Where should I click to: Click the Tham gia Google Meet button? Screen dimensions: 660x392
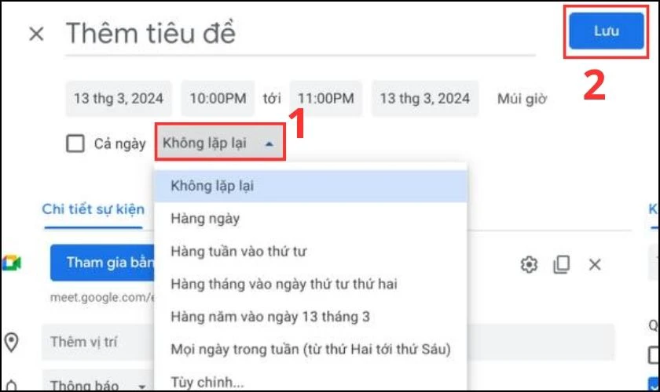pos(102,263)
